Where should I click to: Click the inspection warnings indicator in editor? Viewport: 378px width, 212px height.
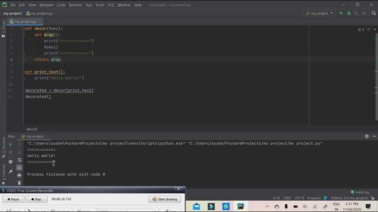pyautogui.click(x=361, y=29)
